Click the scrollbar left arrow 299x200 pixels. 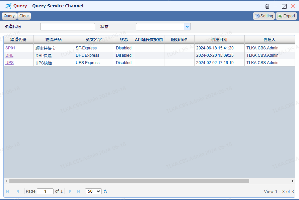[6, 181]
